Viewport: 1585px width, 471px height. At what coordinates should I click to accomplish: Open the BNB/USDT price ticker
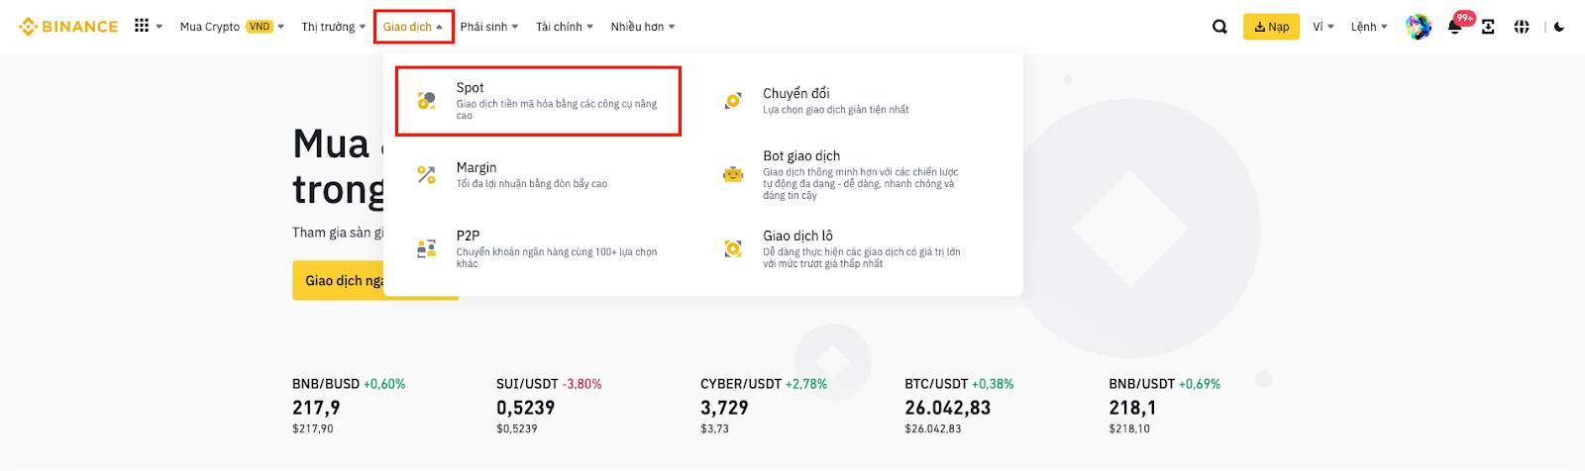pyautogui.click(x=1165, y=407)
